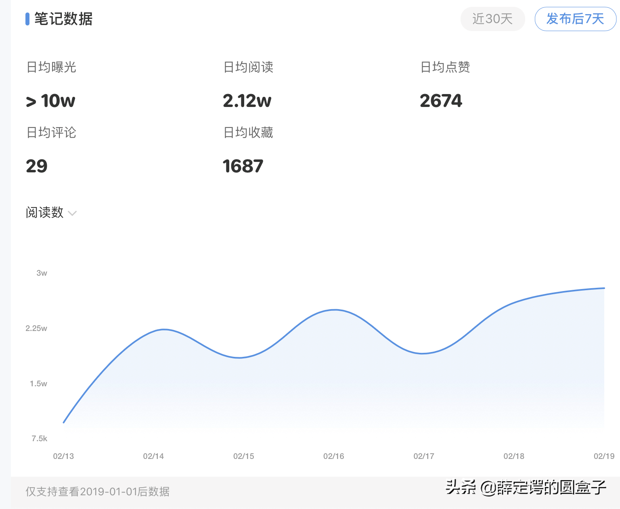Click the 日均点赞 label

coord(445,67)
